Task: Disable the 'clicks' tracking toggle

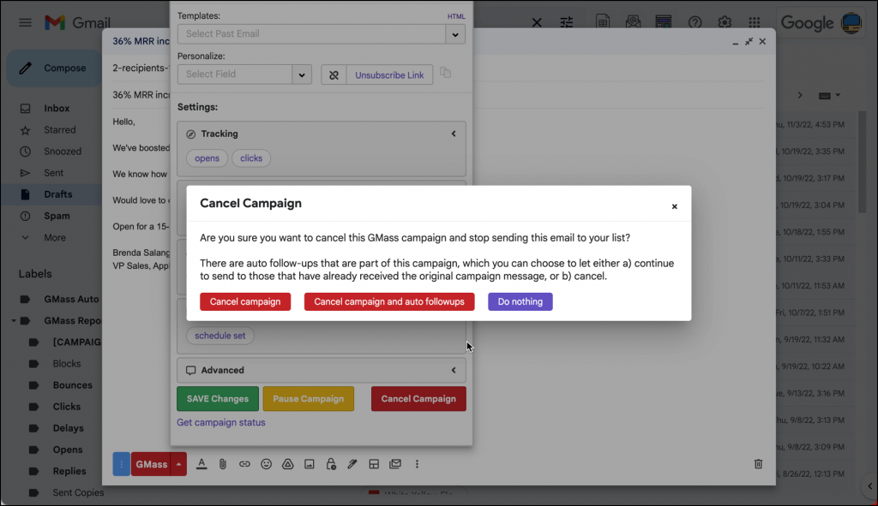Action: coord(250,158)
